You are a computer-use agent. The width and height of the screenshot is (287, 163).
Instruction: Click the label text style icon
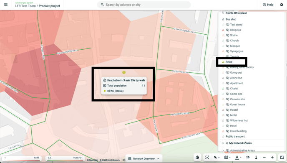point(237,158)
